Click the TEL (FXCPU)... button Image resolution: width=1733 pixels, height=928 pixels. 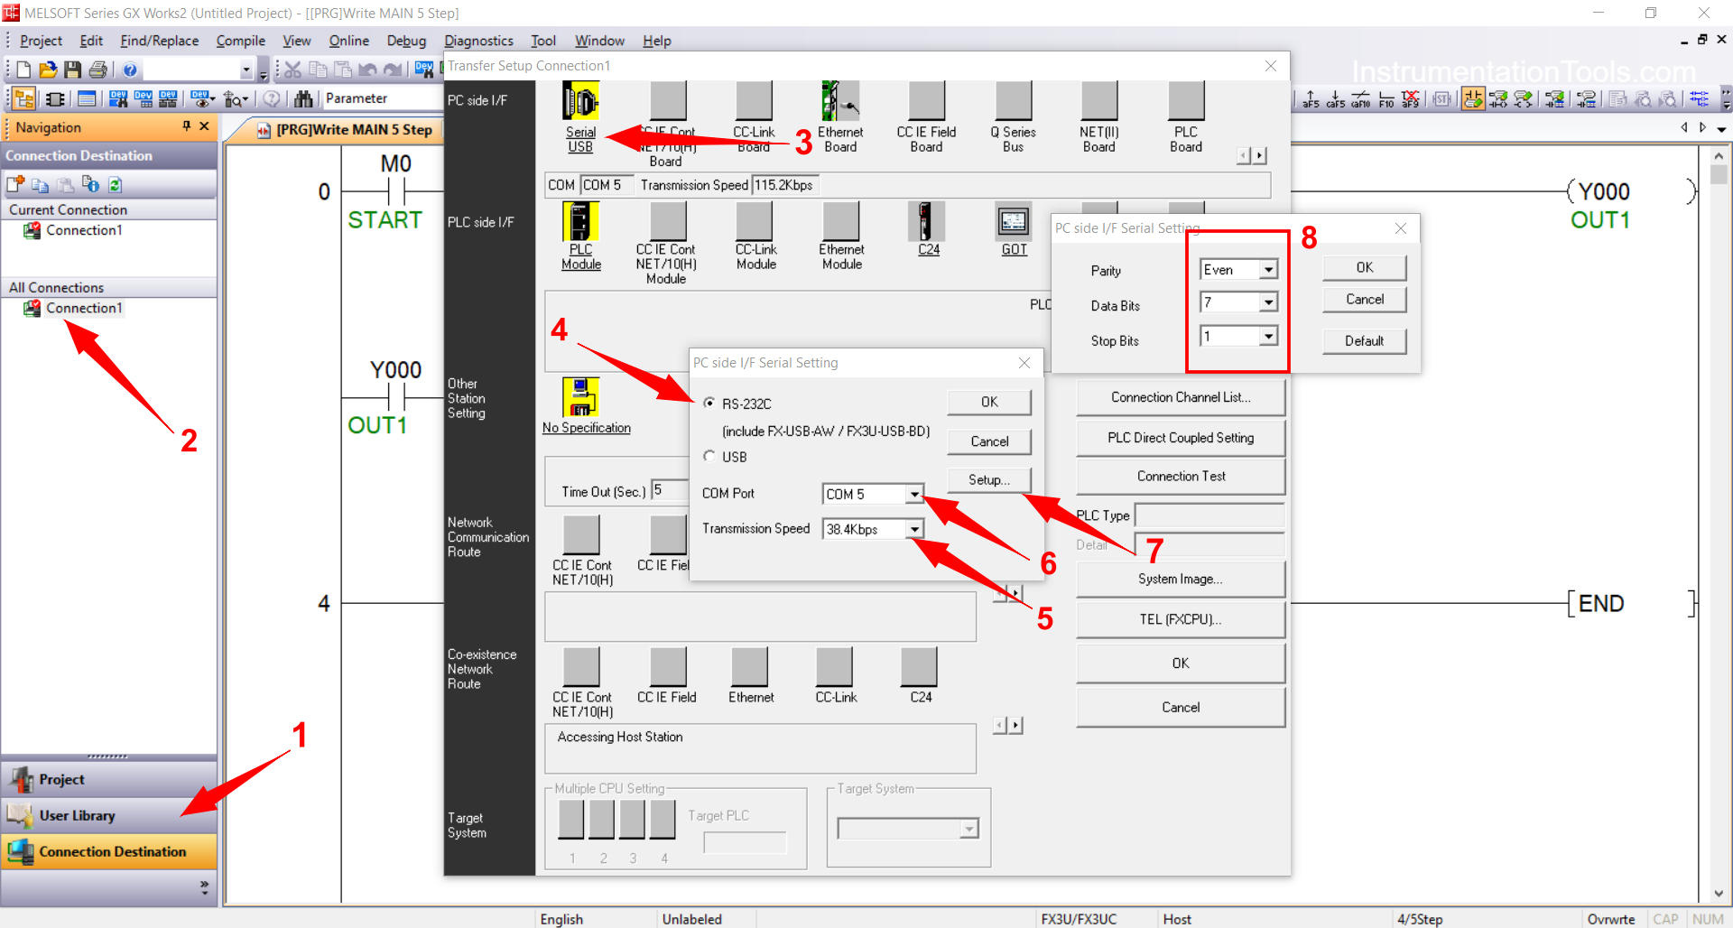[x=1181, y=619]
